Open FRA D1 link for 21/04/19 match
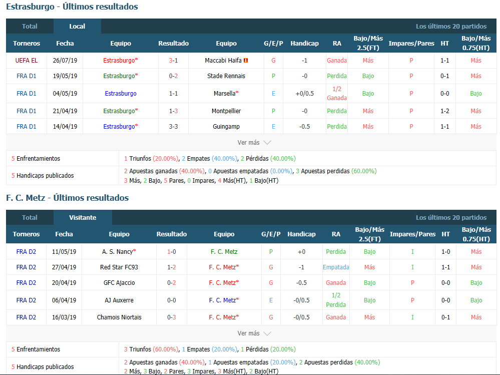 (x=27, y=111)
